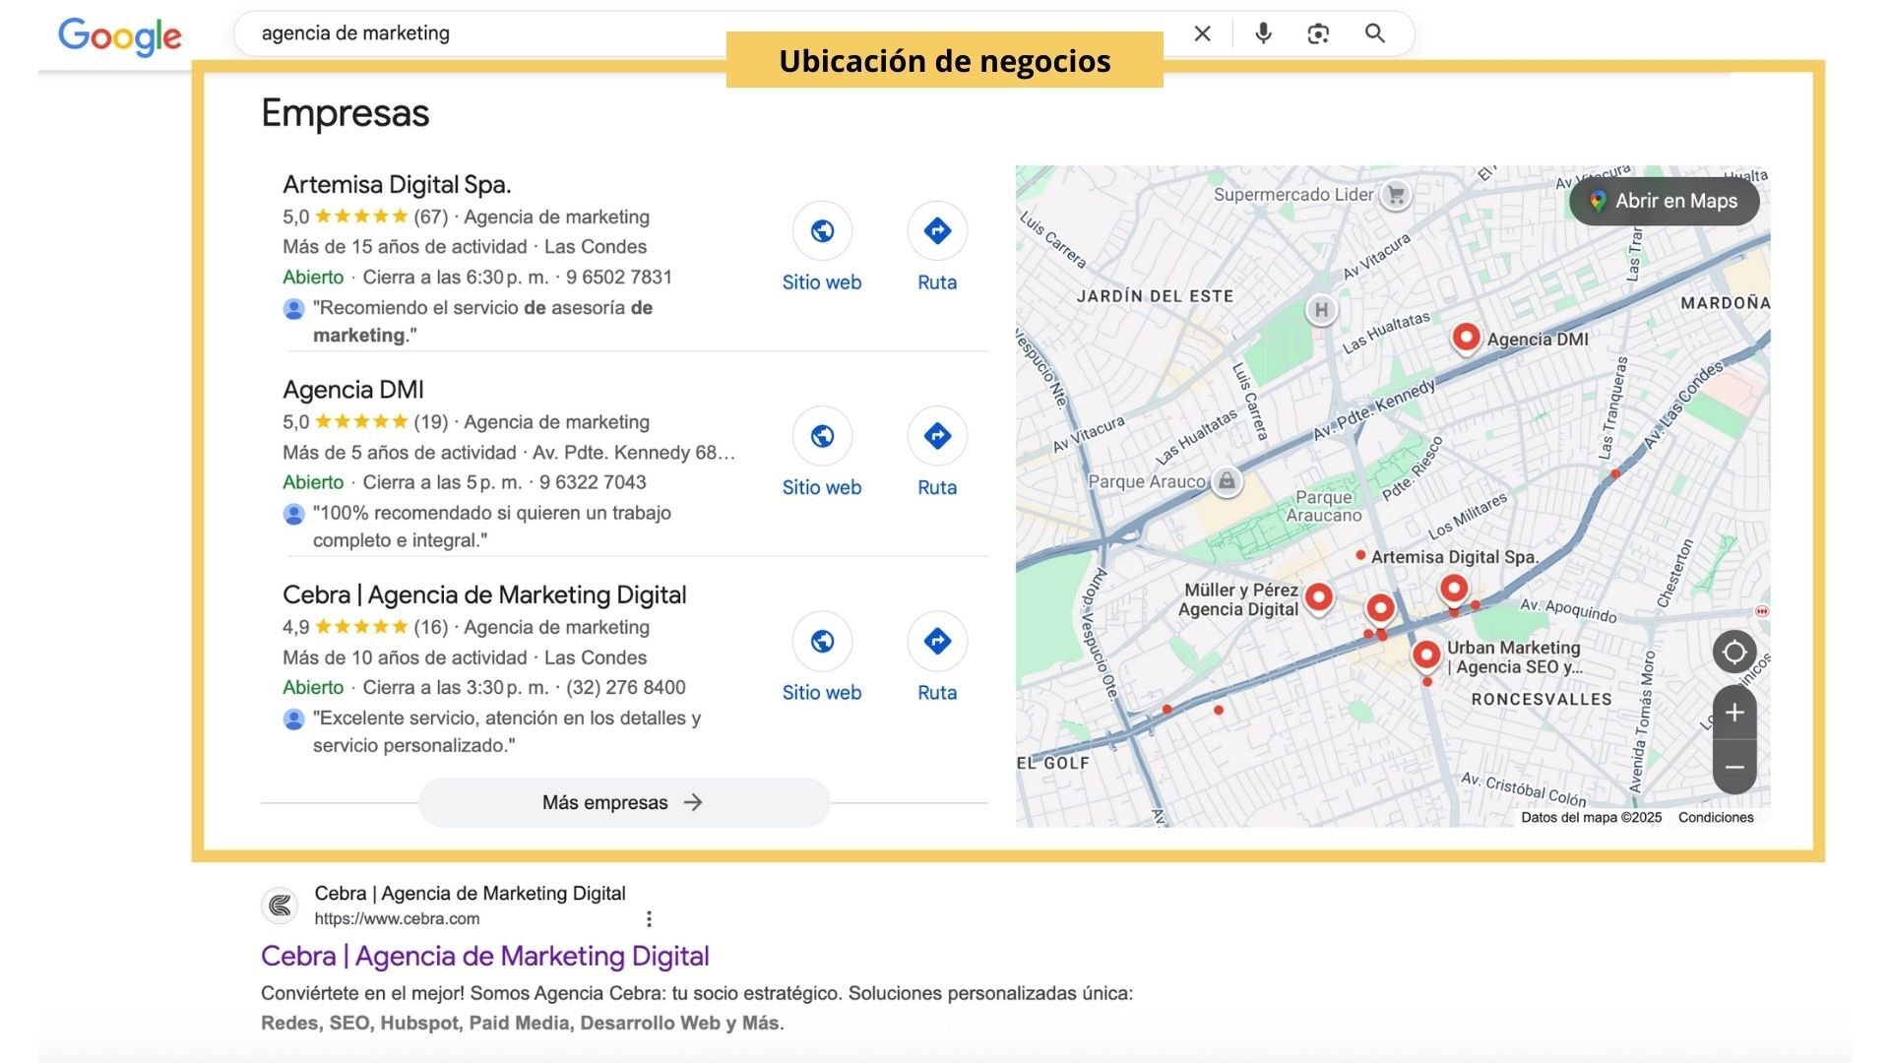The width and height of the screenshot is (1890, 1063).
Task: Click Abrir en Maps button
Action: (1664, 201)
